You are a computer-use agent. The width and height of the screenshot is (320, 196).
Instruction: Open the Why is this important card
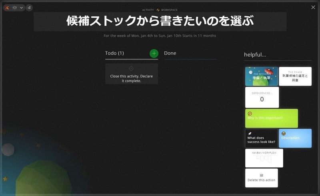pos(272,118)
